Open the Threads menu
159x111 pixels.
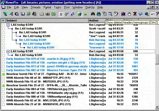pyautogui.click(x=35, y=7)
